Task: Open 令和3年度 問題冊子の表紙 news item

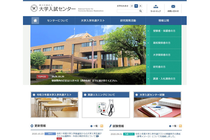Action: pyautogui.click(x=158, y=135)
